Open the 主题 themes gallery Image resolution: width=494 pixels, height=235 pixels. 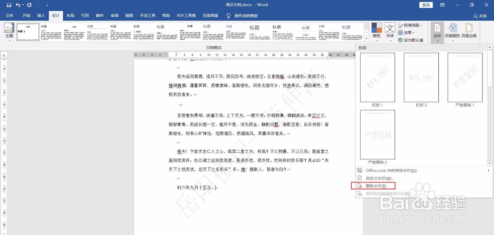coord(9,32)
